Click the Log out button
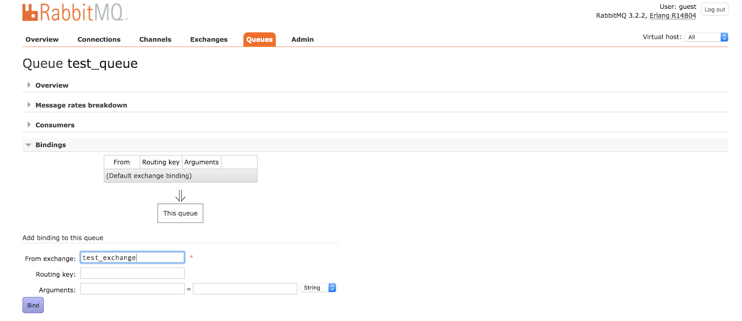Image resolution: width=742 pixels, height=321 pixels. tap(715, 9)
